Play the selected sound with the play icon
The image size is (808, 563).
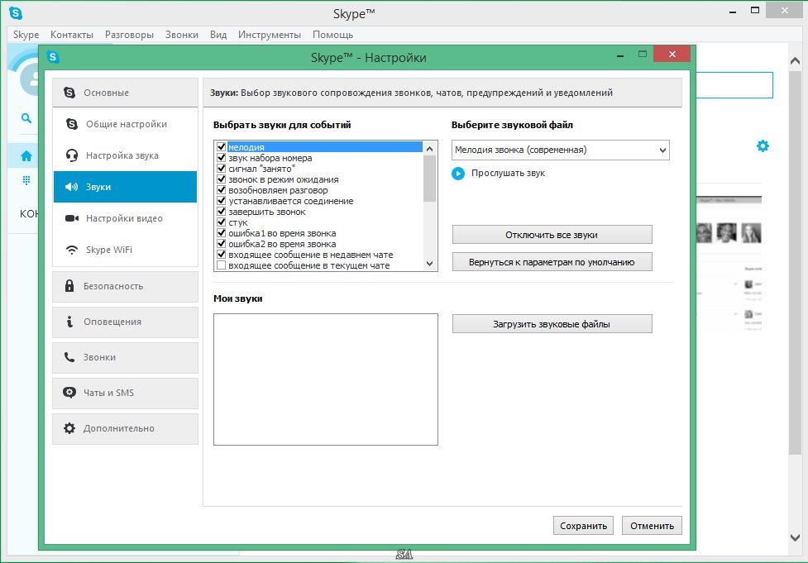point(458,174)
